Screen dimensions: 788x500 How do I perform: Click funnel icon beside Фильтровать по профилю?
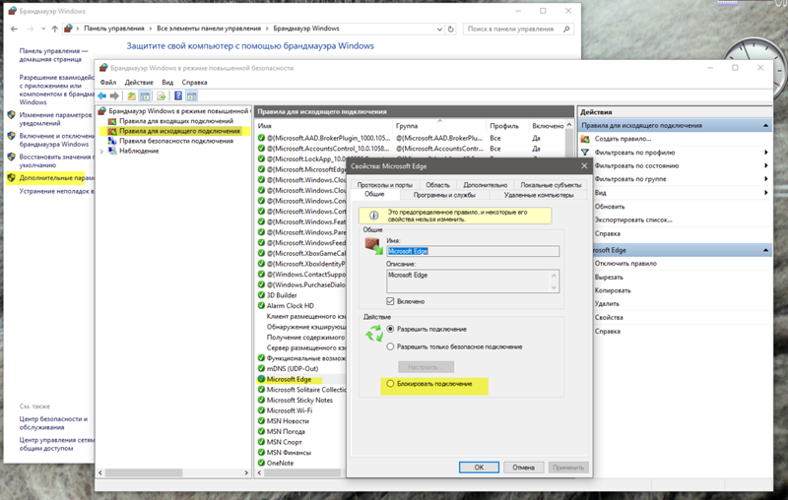tap(585, 153)
